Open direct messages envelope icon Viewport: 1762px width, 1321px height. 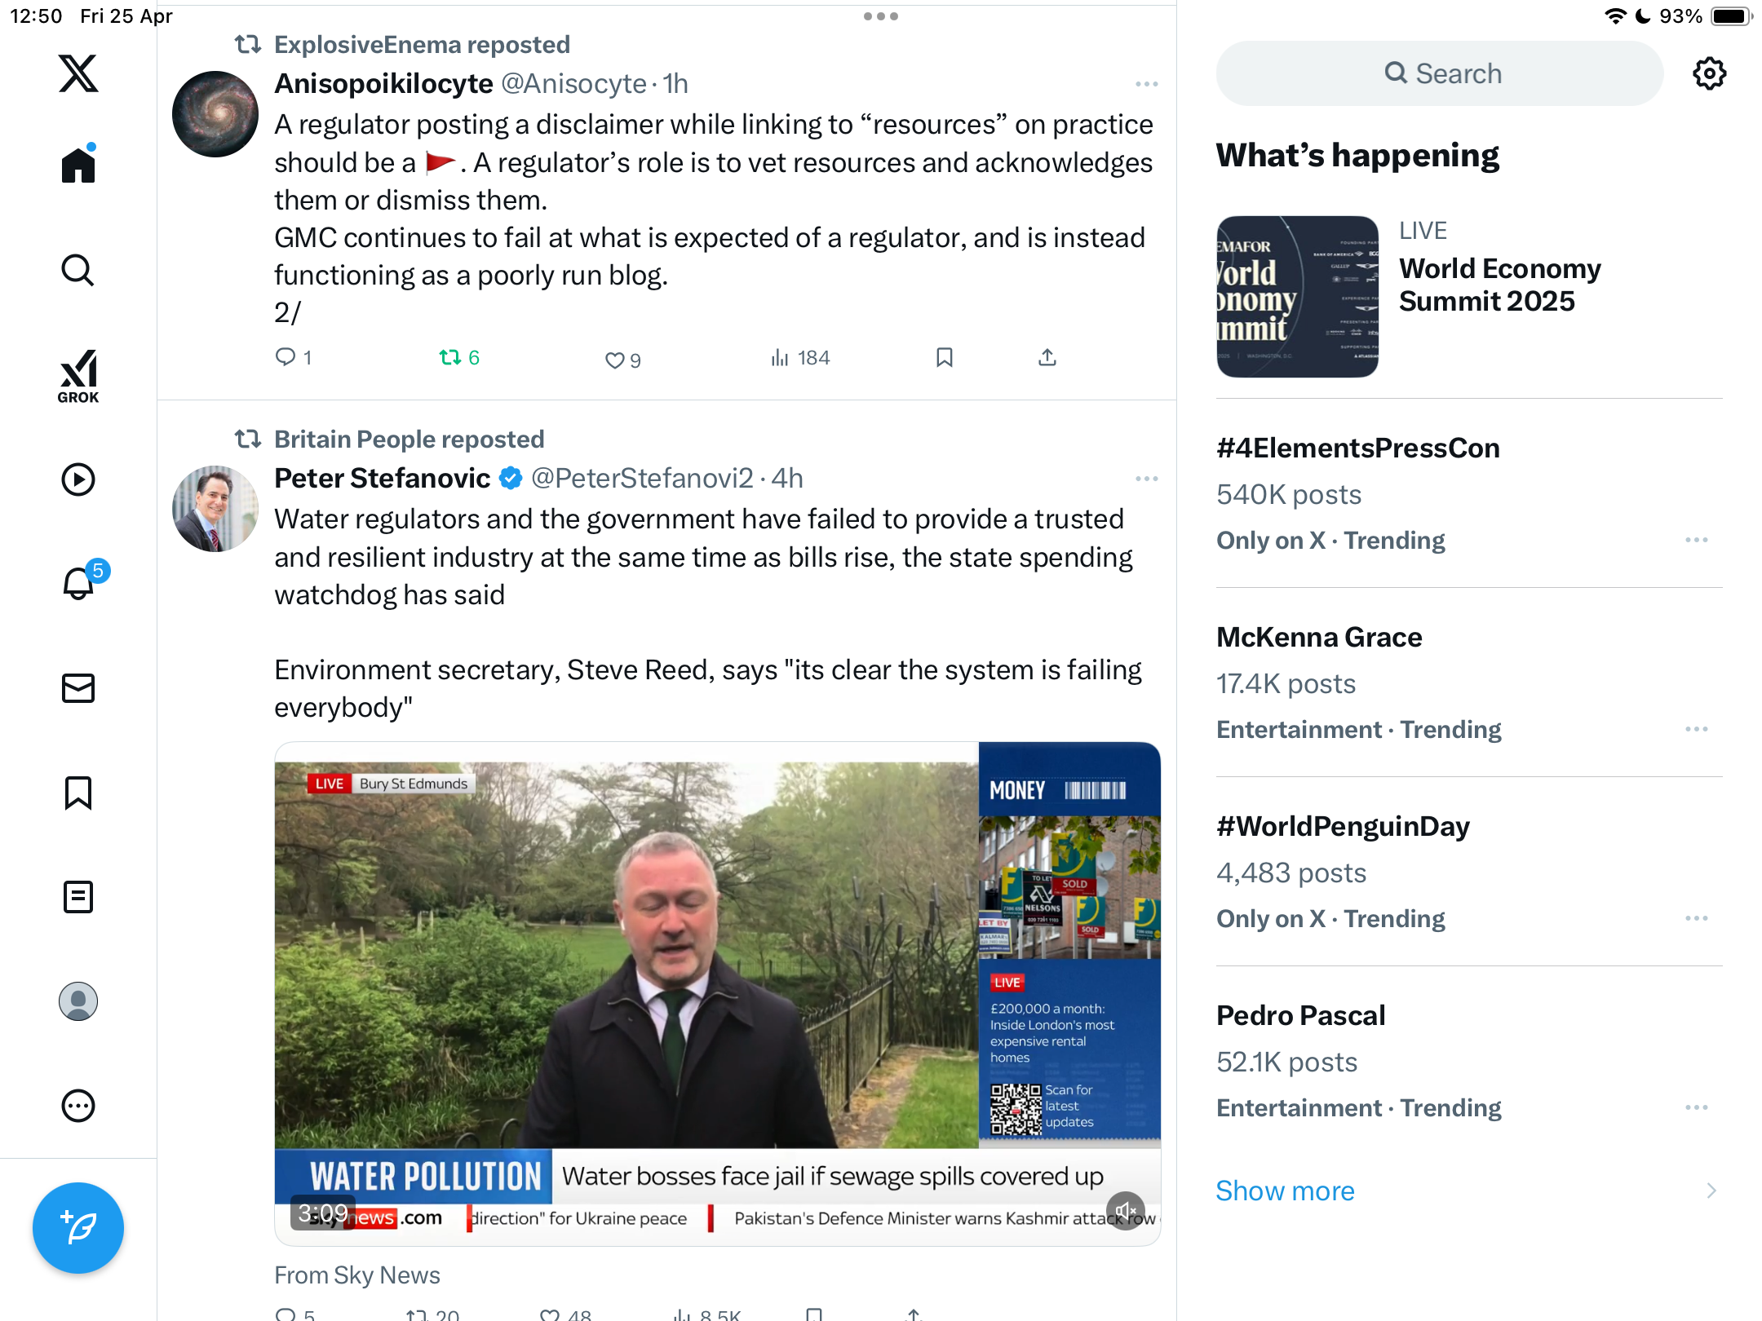click(78, 688)
